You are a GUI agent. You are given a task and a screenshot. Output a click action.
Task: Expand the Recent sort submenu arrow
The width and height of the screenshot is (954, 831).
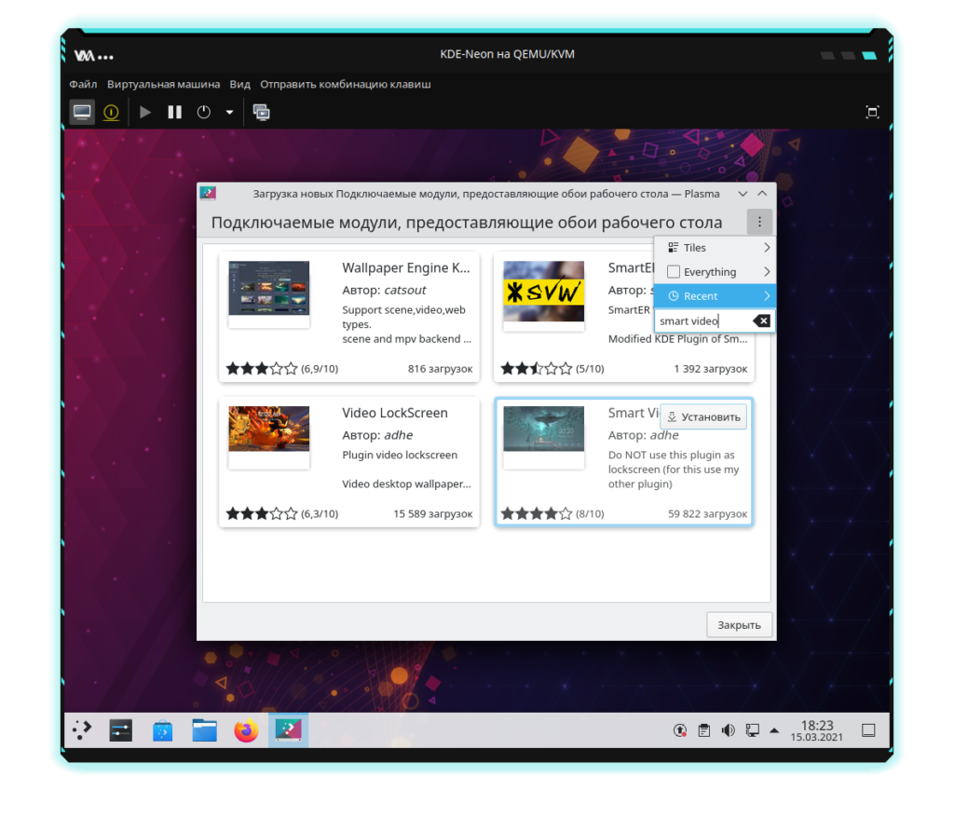(767, 296)
